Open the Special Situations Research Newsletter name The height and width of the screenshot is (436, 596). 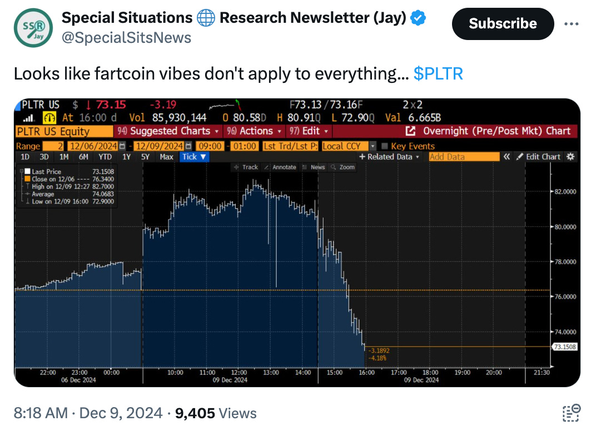pyautogui.click(x=234, y=18)
